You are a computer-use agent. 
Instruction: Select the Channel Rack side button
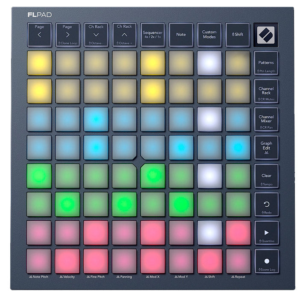point(266,91)
